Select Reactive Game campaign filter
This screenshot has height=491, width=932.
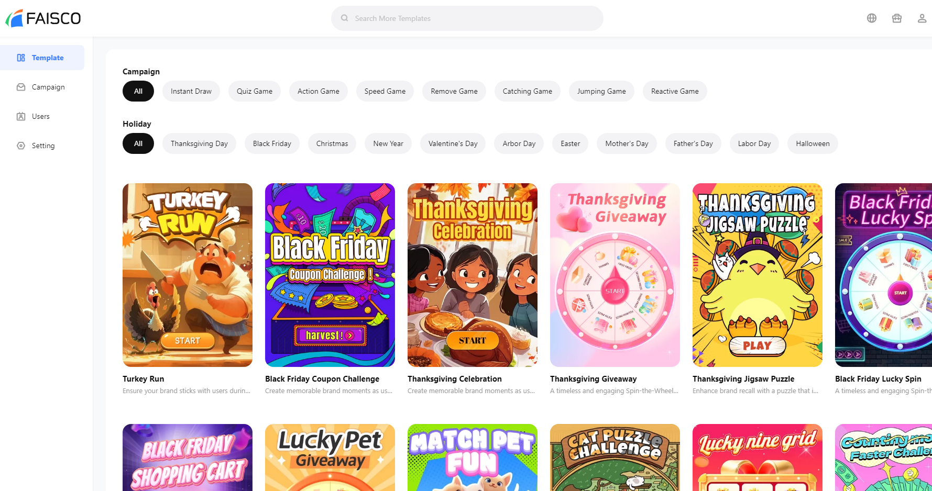pyautogui.click(x=675, y=91)
